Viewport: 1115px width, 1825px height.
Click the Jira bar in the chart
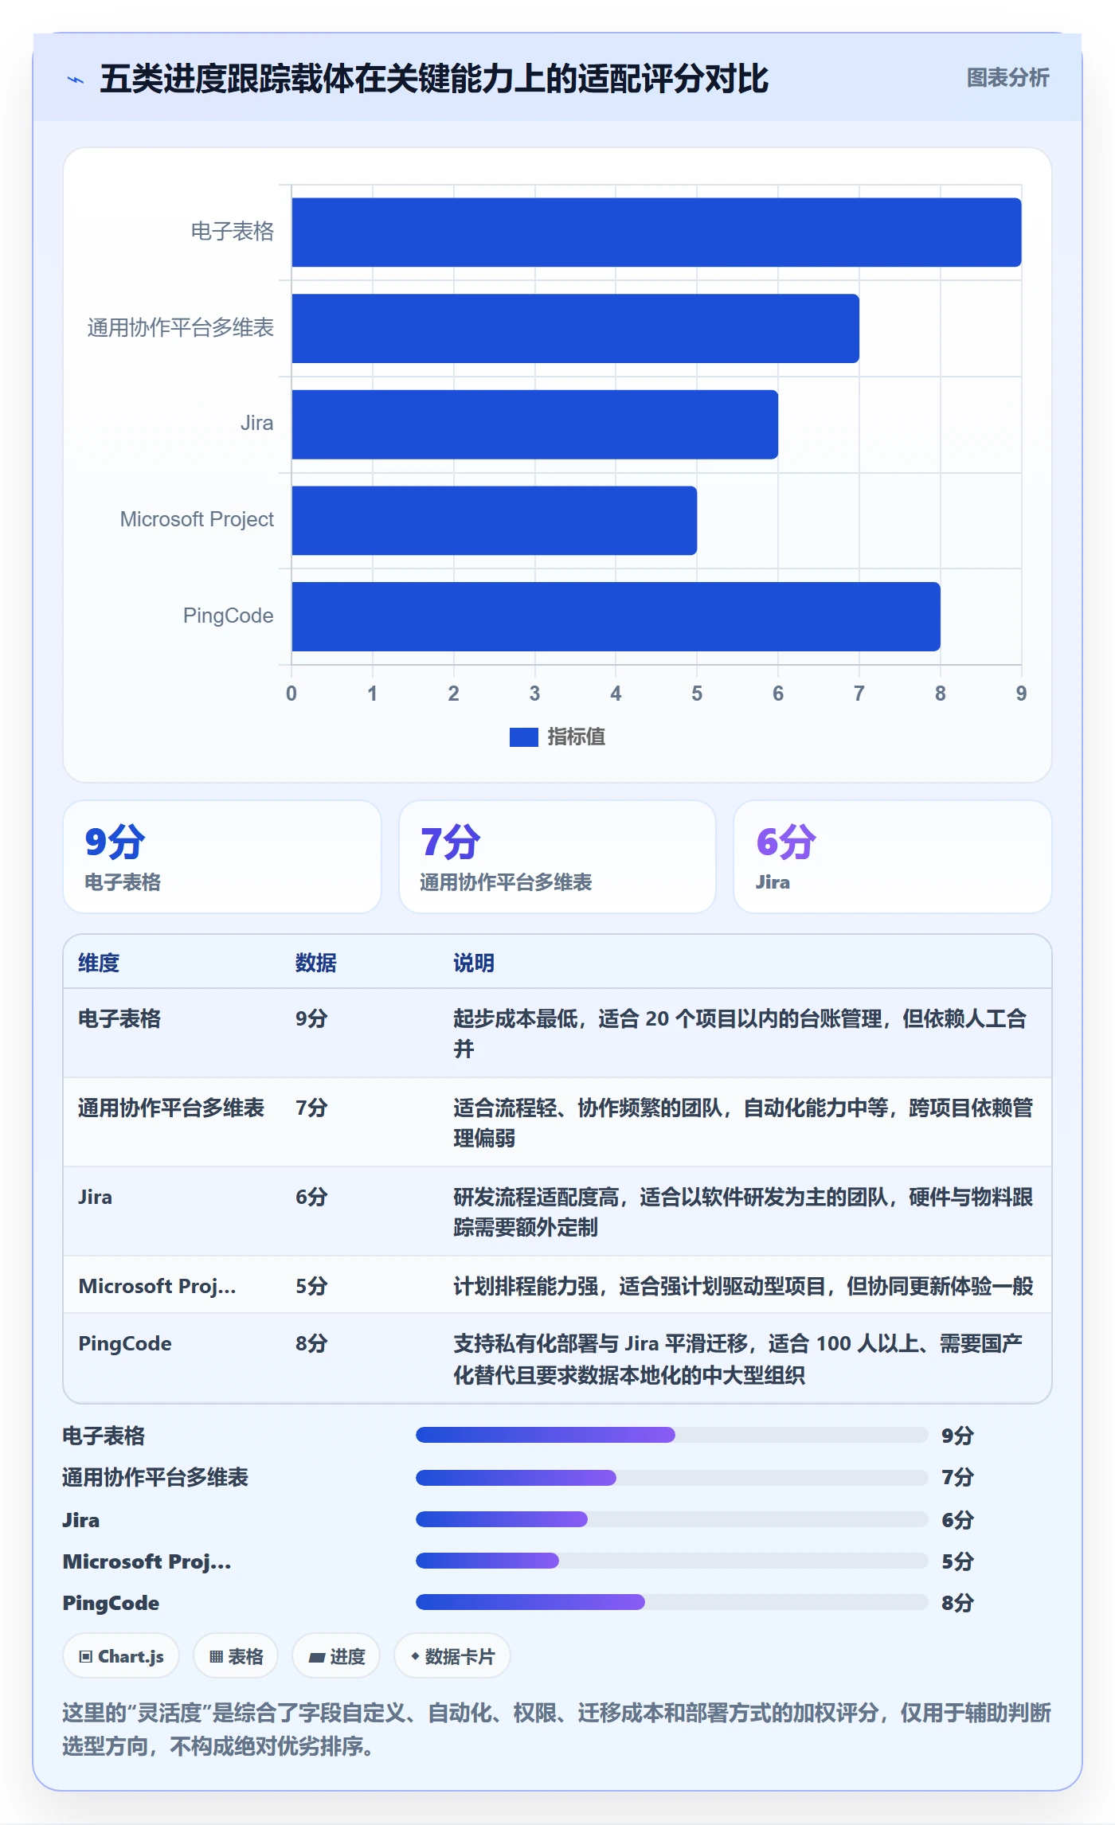534,424
